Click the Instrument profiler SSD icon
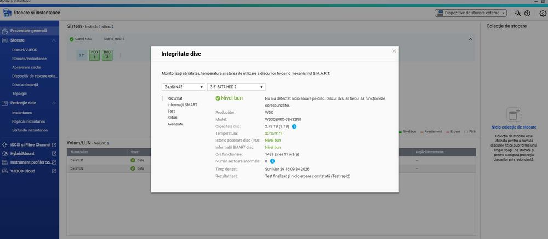This screenshot has height=239, width=548. [x=4, y=162]
